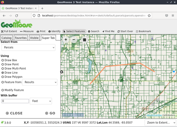Screen dimensions: 177x127
Task: Zoom in on the map
Action: [66, 40]
